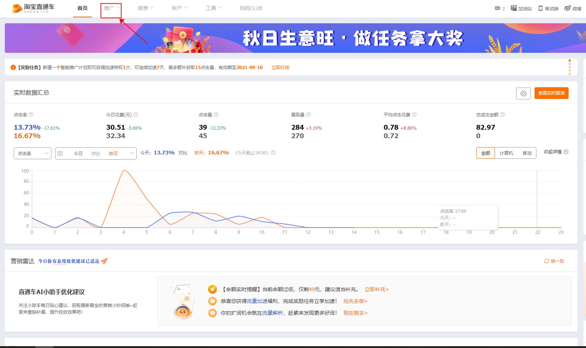Open the 今日 对比 昨日 date dropdown
Viewport: 586px width, 348px height.
(x=96, y=153)
